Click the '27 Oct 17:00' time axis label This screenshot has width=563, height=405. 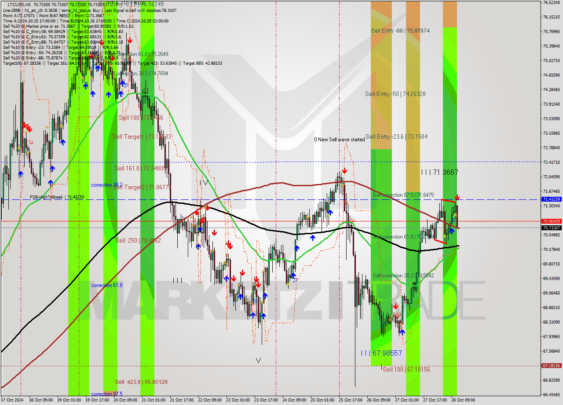pyautogui.click(x=435, y=400)
